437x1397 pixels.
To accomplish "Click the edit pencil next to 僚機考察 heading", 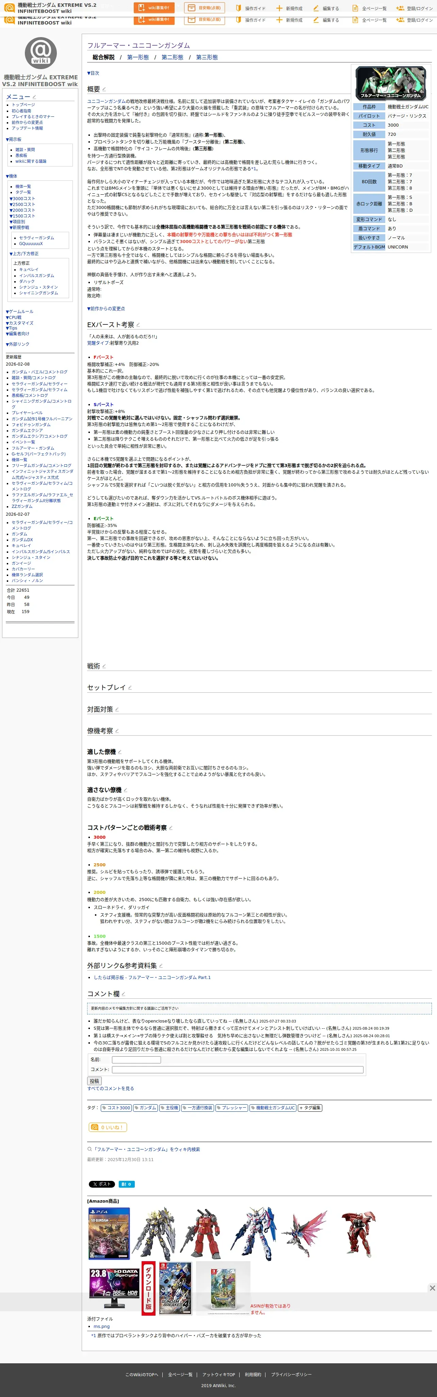I will pyautogui.click(x=117, y=731).
